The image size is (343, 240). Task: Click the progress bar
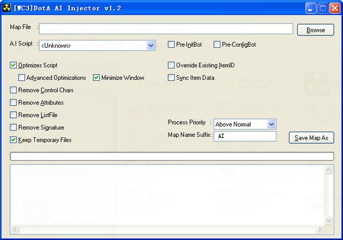(172, 156)
